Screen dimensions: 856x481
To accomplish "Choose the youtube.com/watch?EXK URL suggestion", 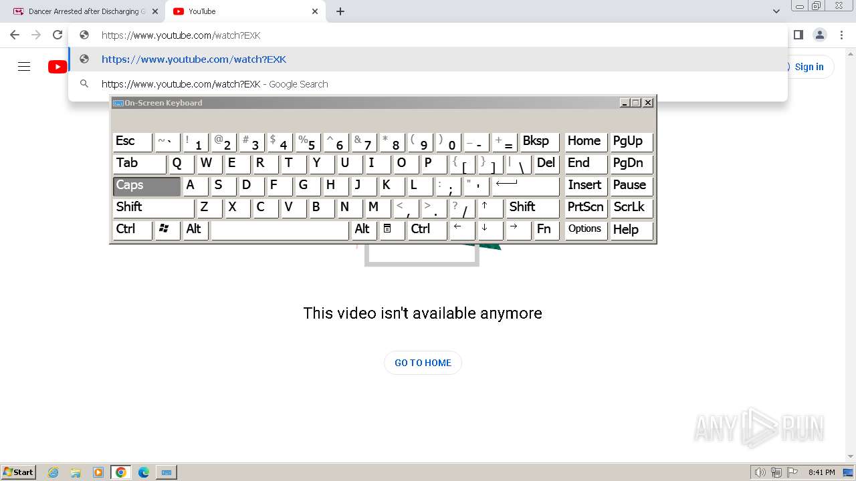I will click(428, 59).
